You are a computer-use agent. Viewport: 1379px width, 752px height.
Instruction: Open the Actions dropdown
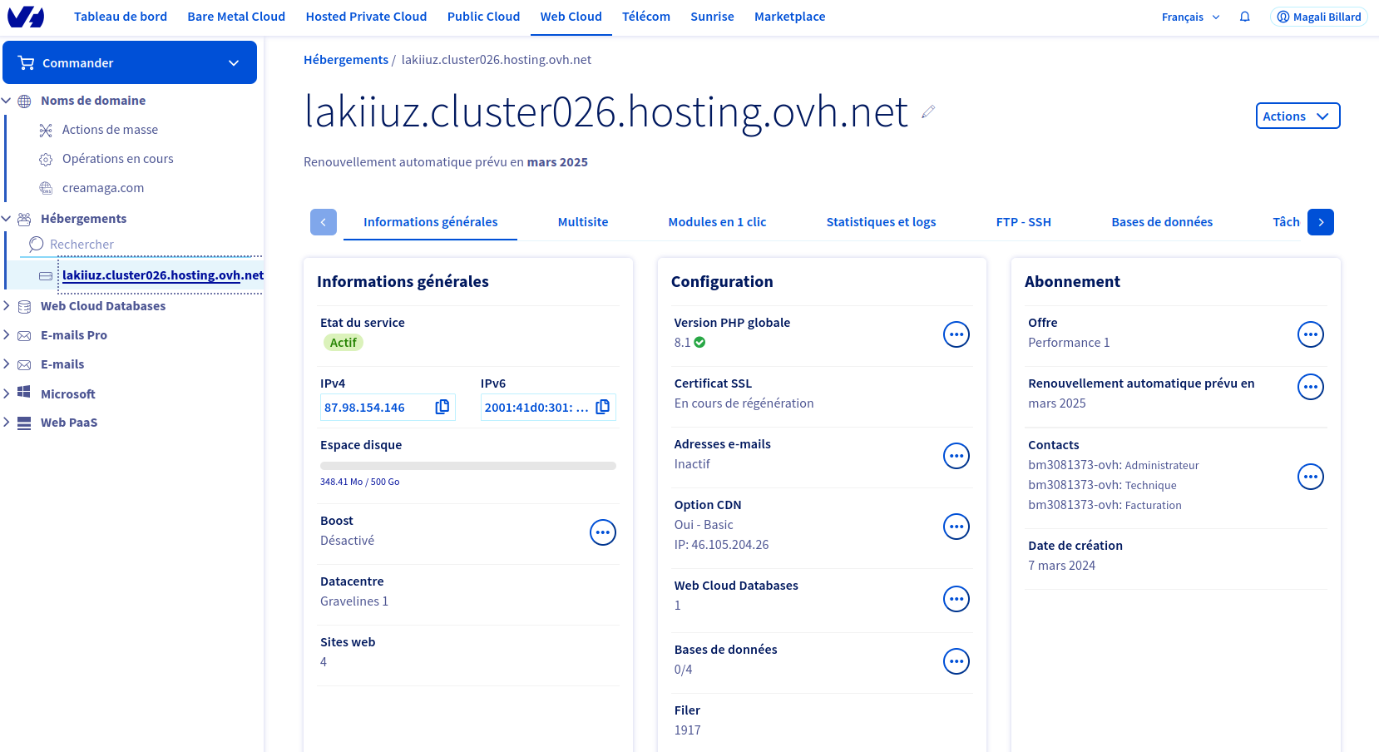click(x=1297, y=116)
